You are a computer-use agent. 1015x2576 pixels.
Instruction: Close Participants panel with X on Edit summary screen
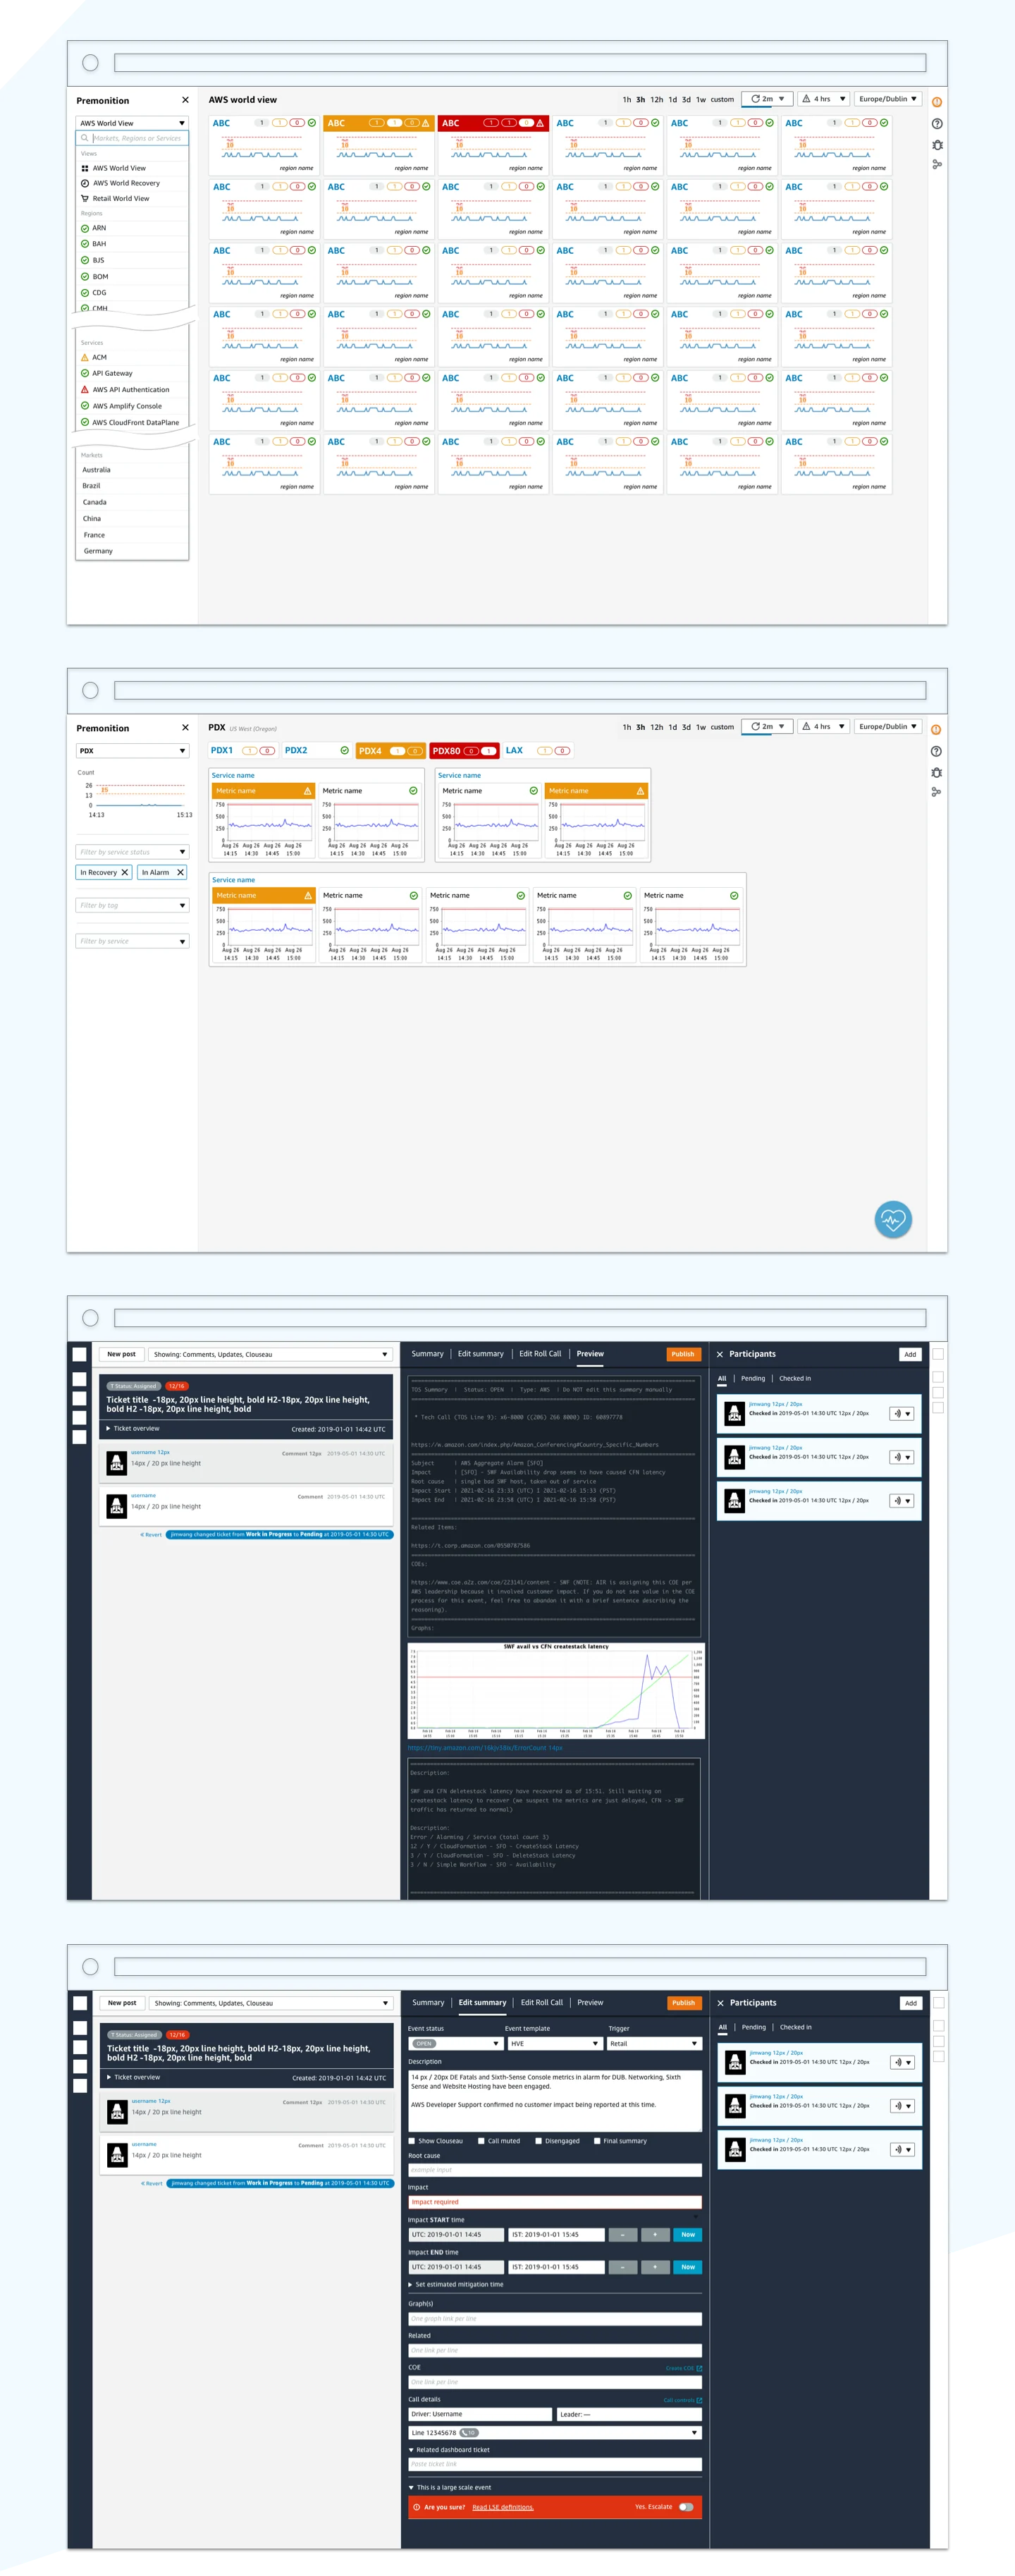tap(720, 2003)
